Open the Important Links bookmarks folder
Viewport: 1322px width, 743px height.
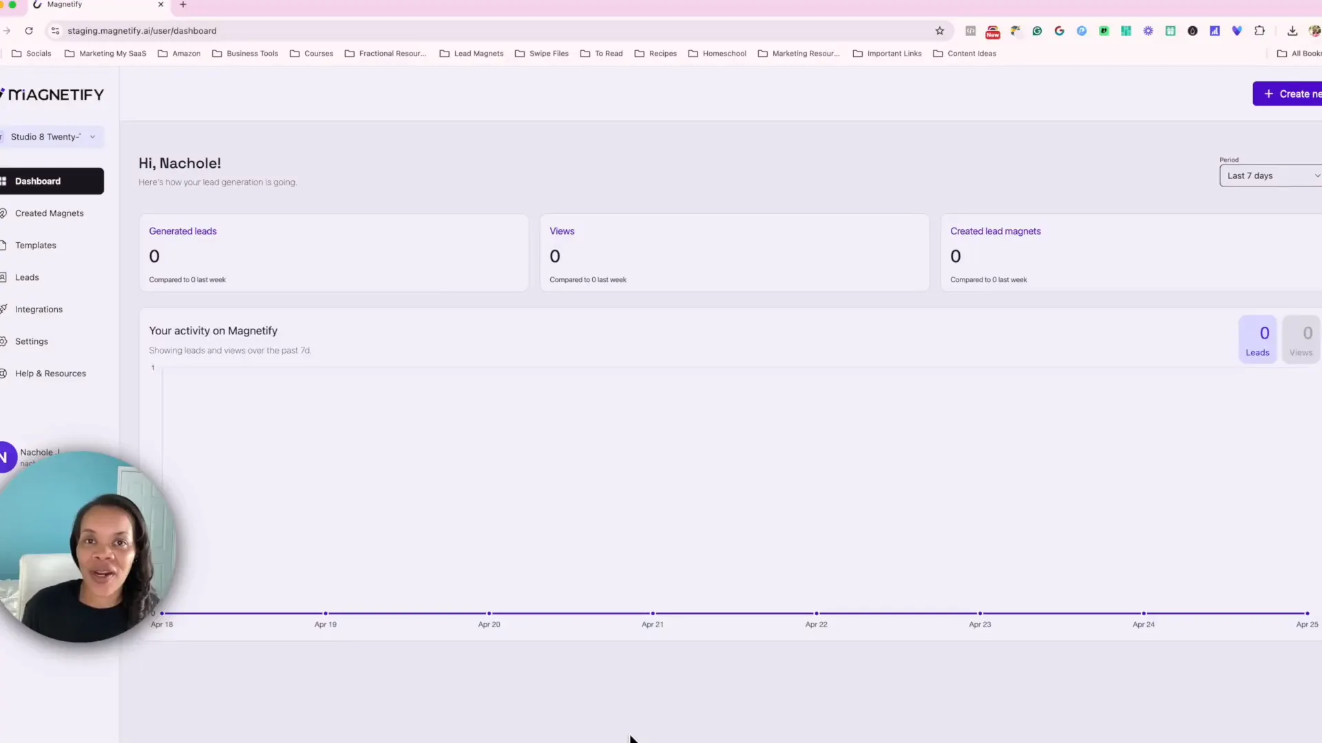click(x=888, y=54)
